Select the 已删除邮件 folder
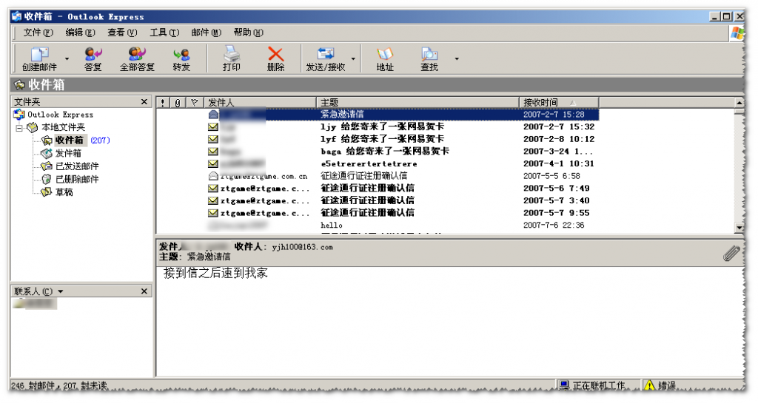758x403 pixels. coord(76,179)
